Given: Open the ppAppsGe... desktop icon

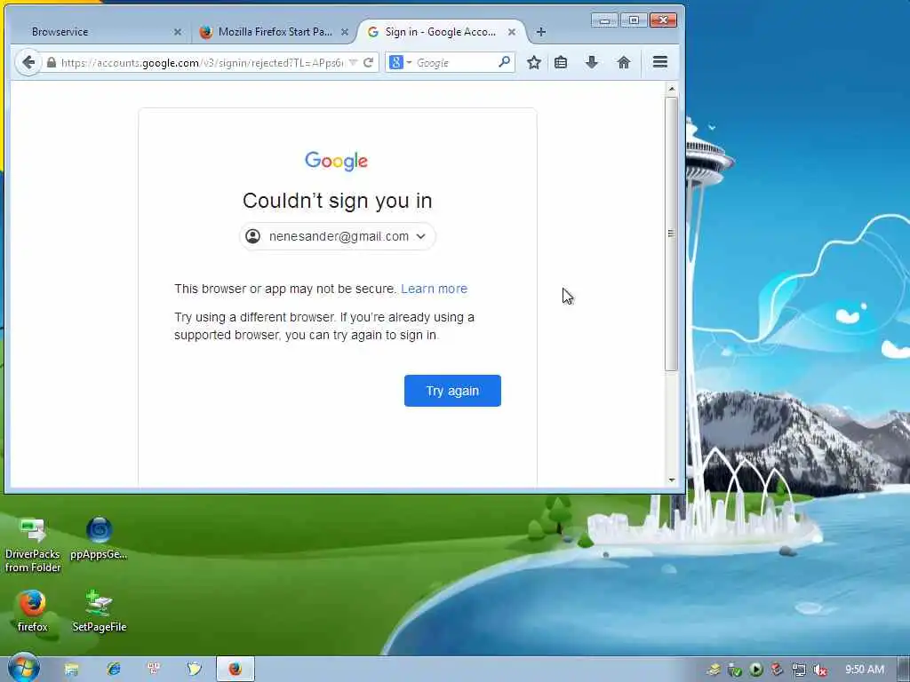Looking at the screenshot, I should [99, 539].
